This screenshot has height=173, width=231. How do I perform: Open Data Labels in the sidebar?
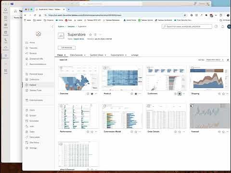click(35, 137)
